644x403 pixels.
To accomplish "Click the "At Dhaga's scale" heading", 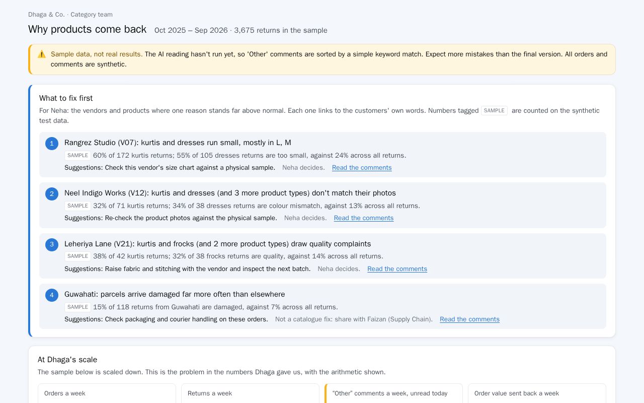I will 67,360.
